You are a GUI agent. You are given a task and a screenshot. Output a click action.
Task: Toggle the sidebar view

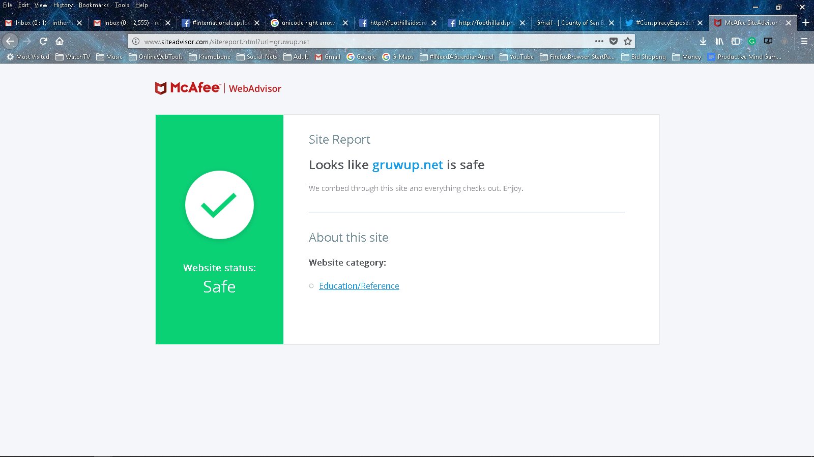(x=736, y=41)
